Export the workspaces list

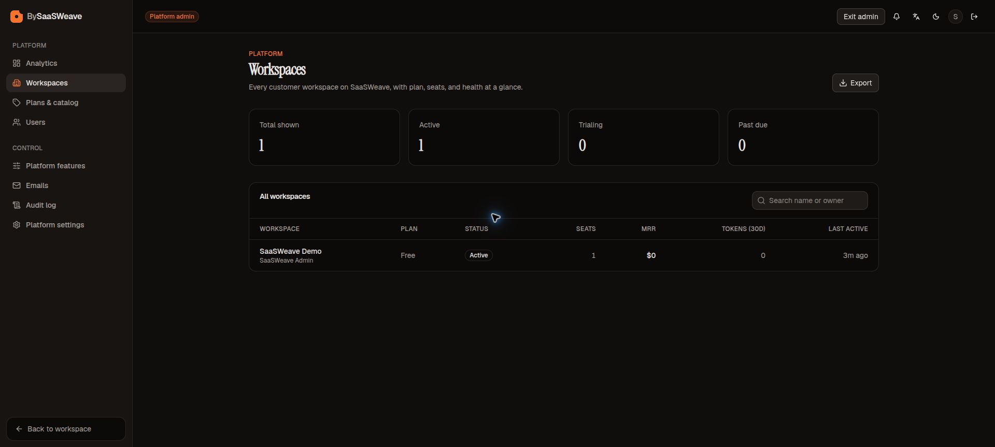(855, 83)
